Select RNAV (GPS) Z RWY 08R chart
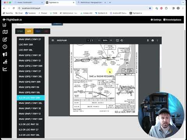 click(x=31, y=66)
